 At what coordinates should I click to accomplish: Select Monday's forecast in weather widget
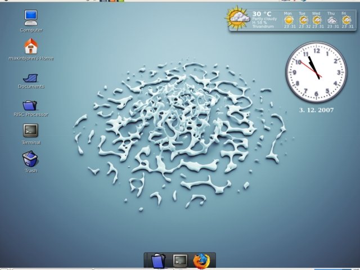pyautogui.click(x=289, y=20)
